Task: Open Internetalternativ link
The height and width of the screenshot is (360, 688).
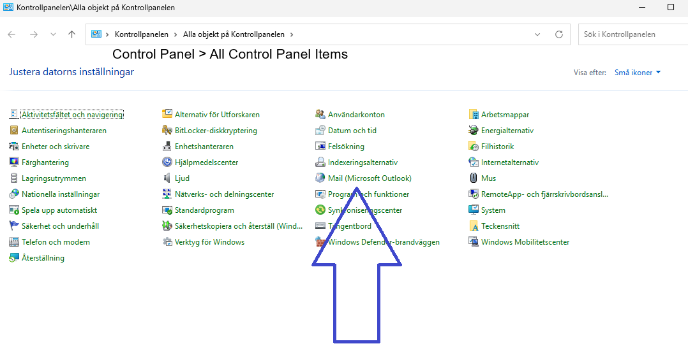Action: click(x=510, y=162)
